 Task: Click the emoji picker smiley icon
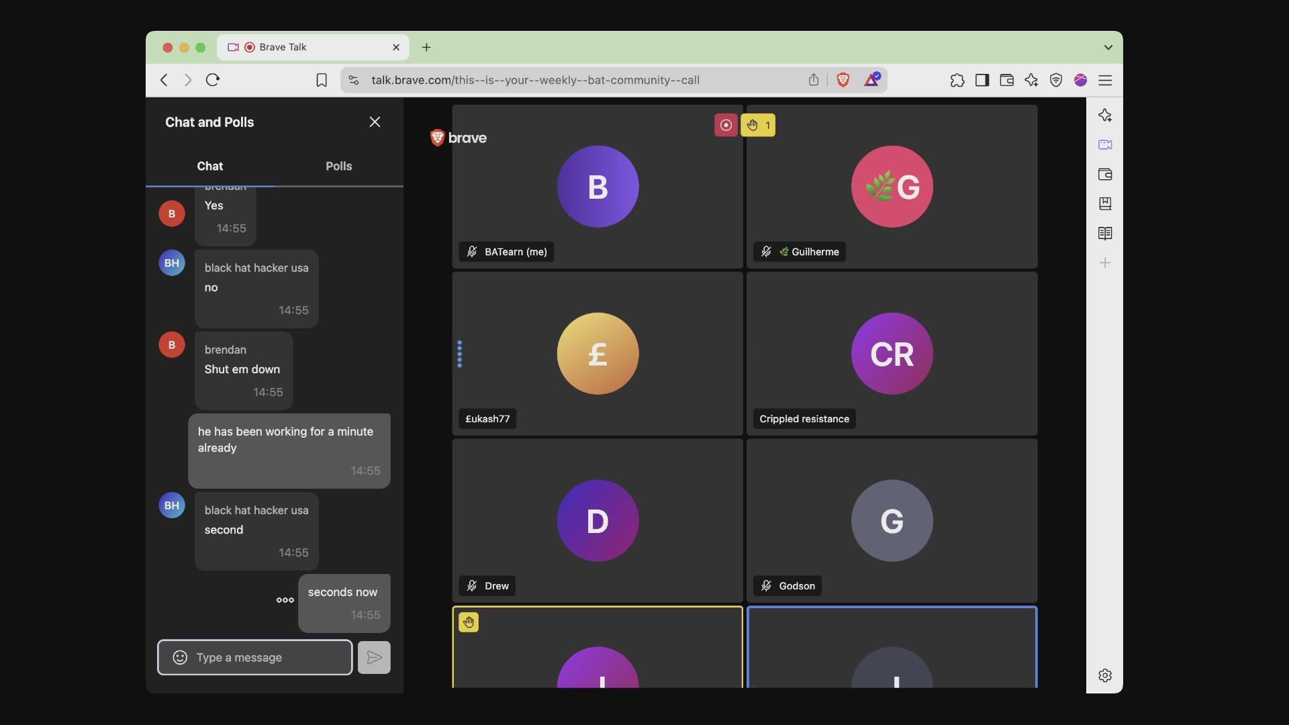tap(180, 657)
